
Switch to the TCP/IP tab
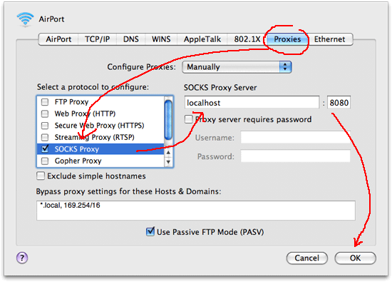click(97, 39)
